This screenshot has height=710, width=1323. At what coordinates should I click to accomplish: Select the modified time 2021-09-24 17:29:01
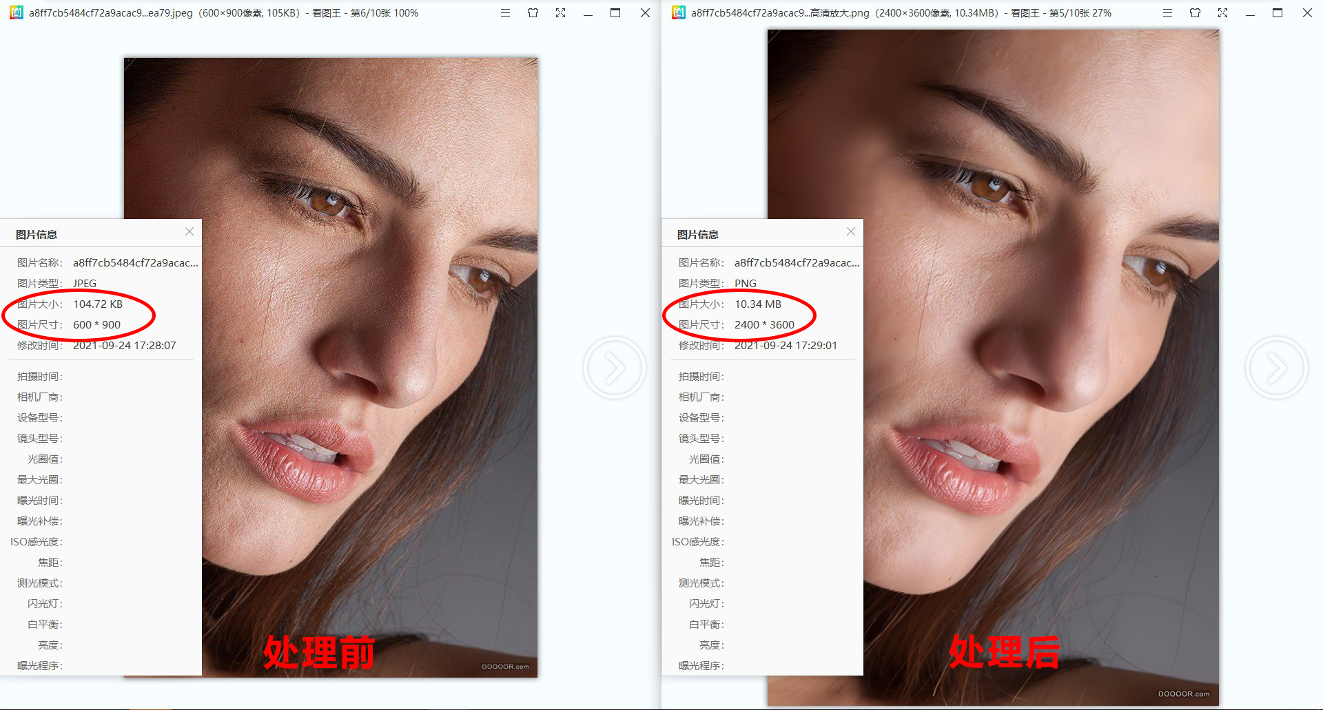pyautogui.click(x=786, y=346)
